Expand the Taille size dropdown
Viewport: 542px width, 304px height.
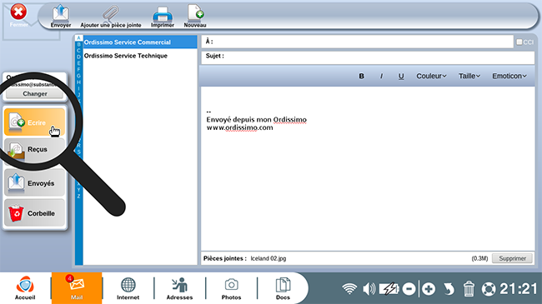pos(469,76)
